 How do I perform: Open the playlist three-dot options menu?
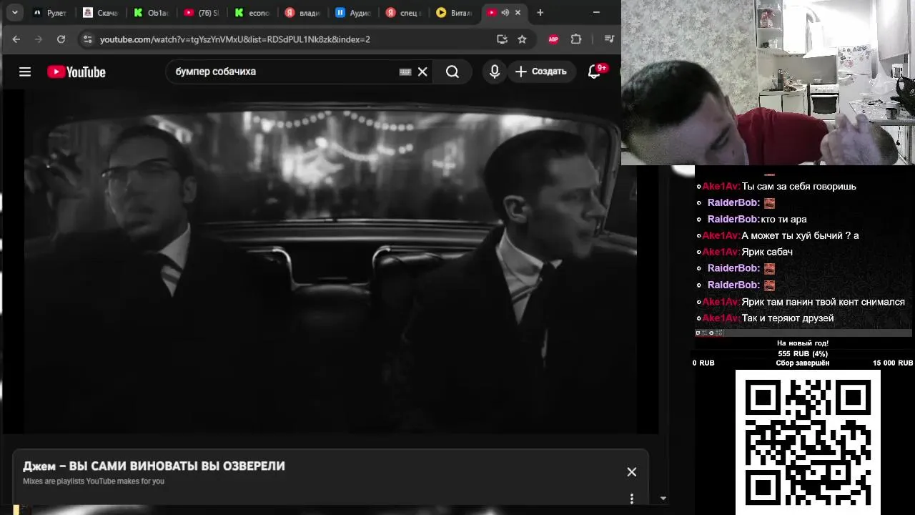click(631, 499)
